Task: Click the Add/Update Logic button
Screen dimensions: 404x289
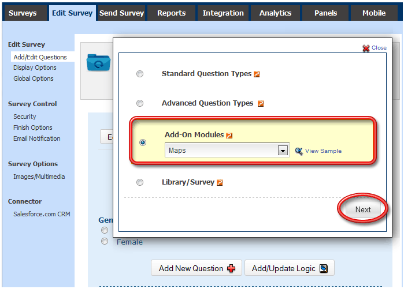Action: coord(289,268)
